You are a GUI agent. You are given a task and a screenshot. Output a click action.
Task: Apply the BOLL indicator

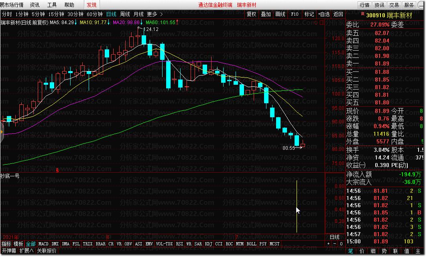coord(251,244)
